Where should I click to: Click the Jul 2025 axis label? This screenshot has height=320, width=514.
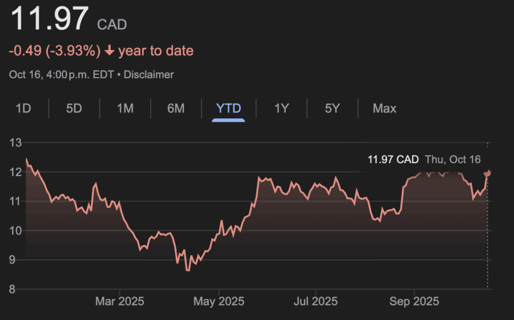coord(316,301)
